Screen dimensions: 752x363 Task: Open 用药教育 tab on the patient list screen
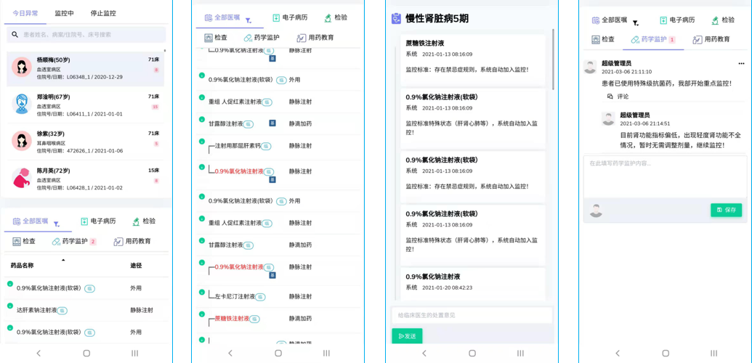tap(133, 241)
